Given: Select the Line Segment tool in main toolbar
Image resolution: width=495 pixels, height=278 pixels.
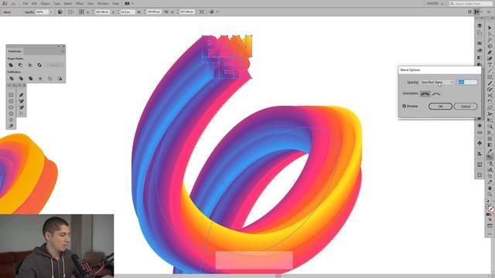Looking at the screenshot, I should point(490,71).
